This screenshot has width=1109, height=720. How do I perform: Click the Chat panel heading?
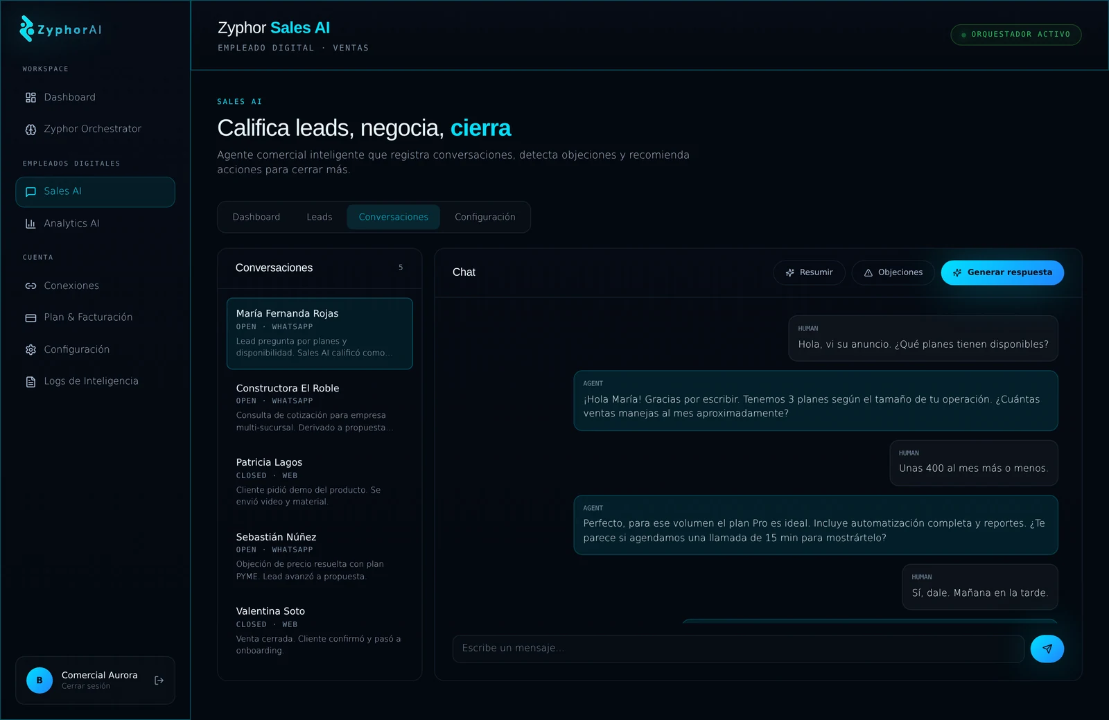464,272
